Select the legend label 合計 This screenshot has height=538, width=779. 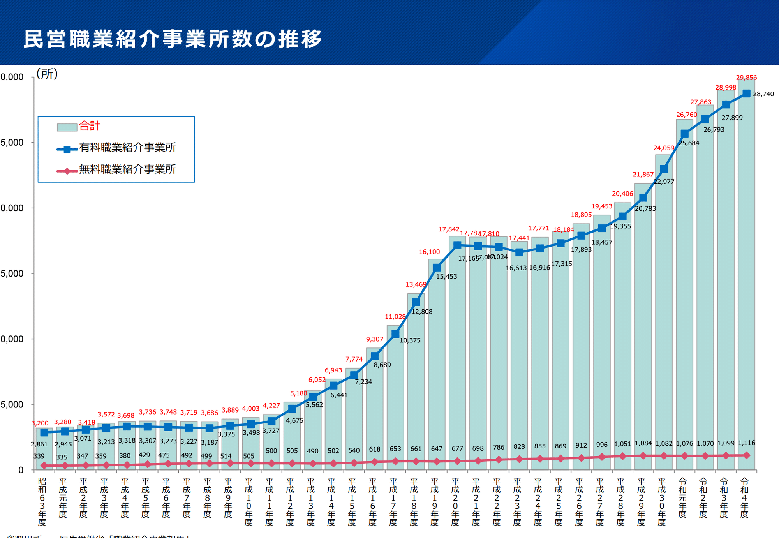(x=90, y=126)
